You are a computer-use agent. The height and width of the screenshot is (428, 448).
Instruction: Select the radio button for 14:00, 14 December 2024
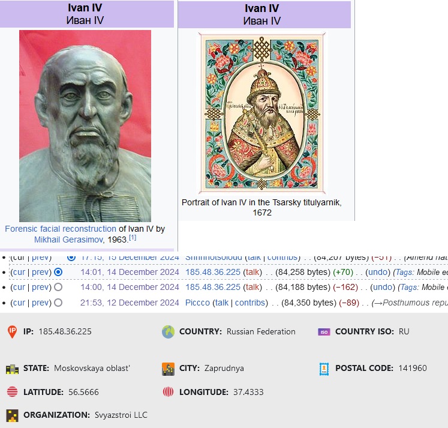(58, 287)
